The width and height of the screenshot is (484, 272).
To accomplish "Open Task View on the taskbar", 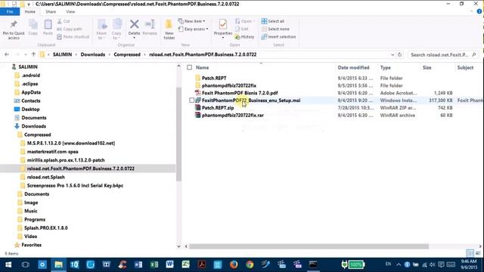I will point(26,264).
